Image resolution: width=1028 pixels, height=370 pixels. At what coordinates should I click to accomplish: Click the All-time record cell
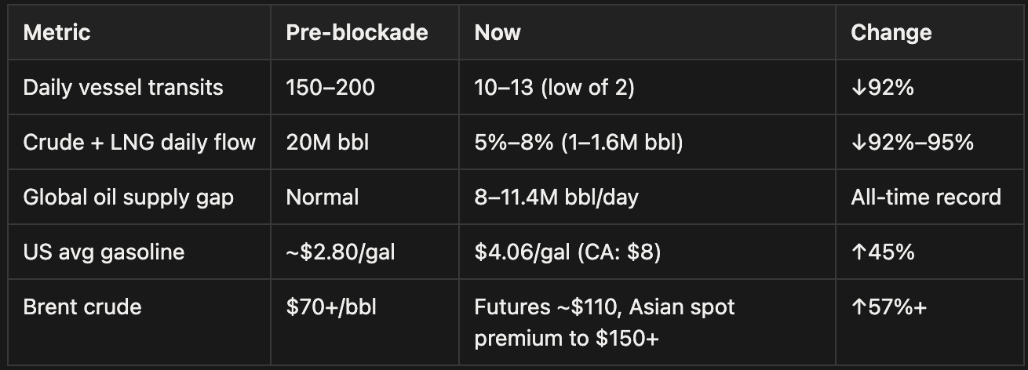tap(926, 197)
